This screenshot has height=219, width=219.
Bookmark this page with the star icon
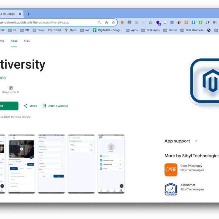(x=113, y=23)
